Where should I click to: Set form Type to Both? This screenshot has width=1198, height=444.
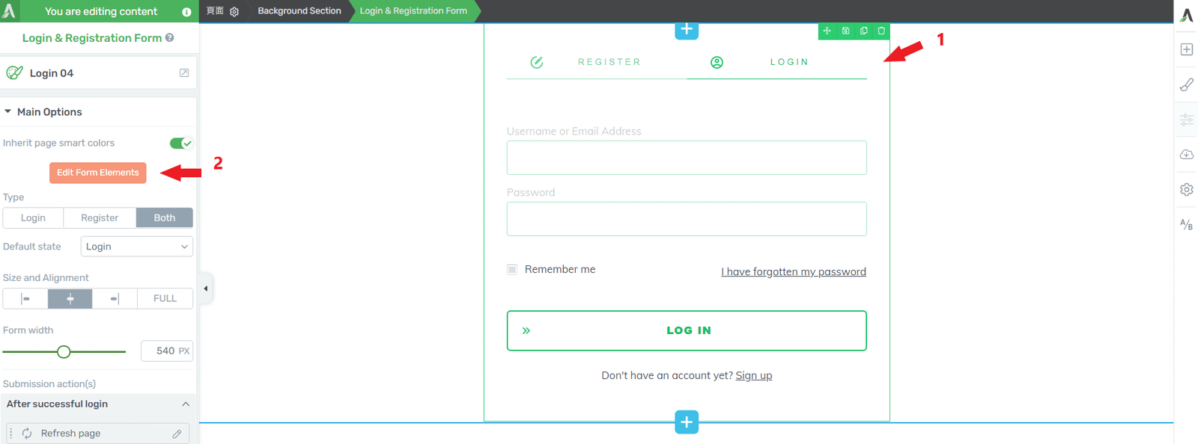click(165, 218)
